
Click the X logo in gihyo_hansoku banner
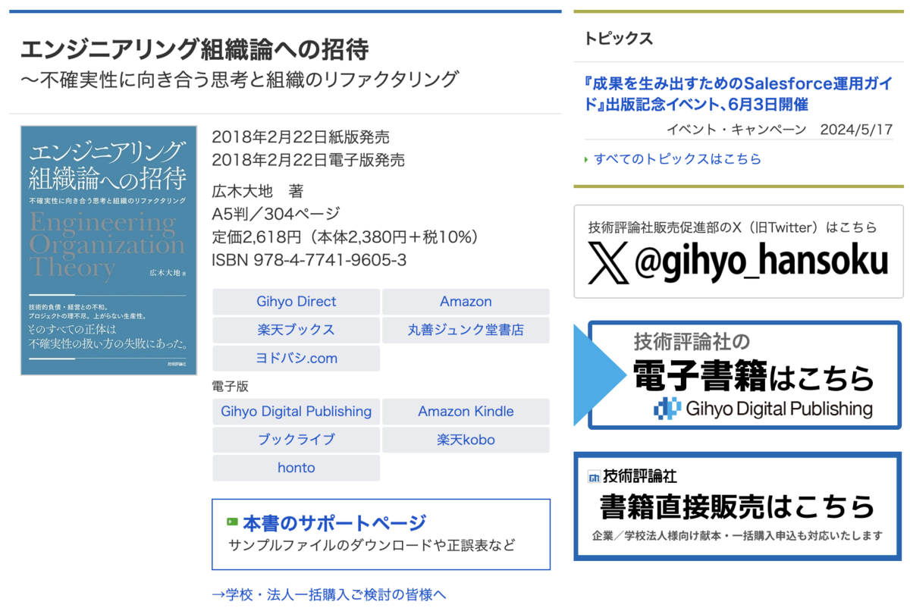608,264
